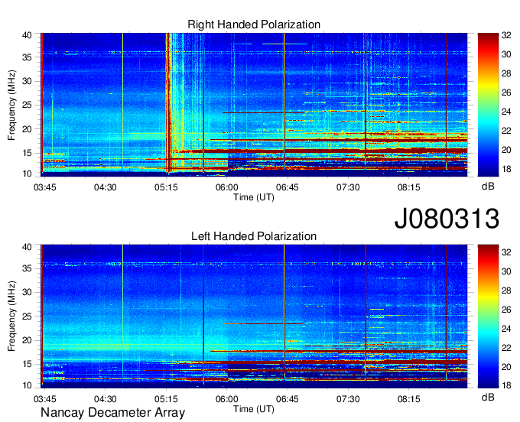Click the top plot color bar
The height and width of the screenshot is (422, 520).
(488, 105)
